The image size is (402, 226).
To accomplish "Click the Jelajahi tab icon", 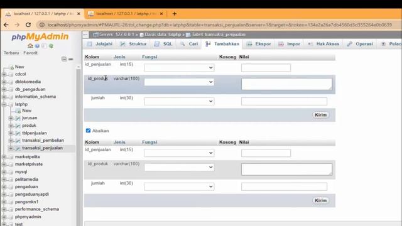I will [89, 44].
